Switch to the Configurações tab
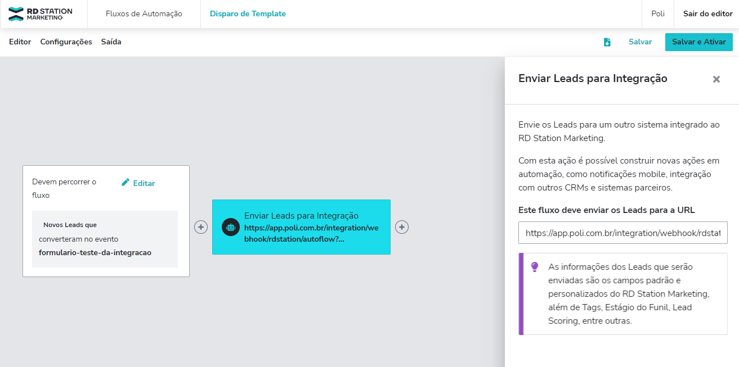The width and height of the screenshot is (739, 367). pos(66,42)
